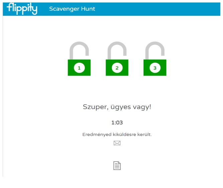This screenshot has height=188, width=223.
Task: Click the word "Eredményed" under the timer
Action: pyautogui.click(x=97, y=134)
